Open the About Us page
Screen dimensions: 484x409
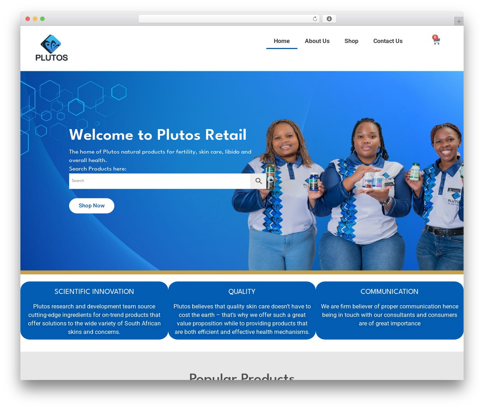pos(317,41)
